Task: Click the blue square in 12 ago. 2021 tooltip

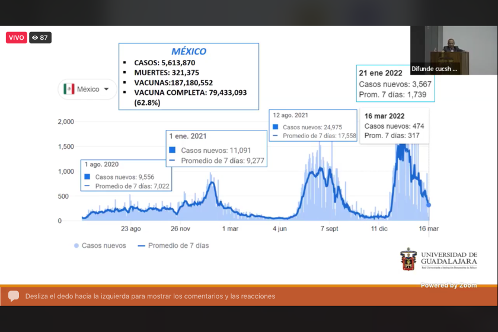Action: tap(275, 127)
